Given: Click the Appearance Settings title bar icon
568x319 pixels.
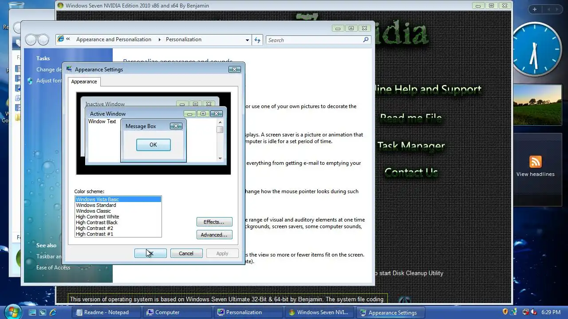Looking at the screenshot, I should [69, 69].
